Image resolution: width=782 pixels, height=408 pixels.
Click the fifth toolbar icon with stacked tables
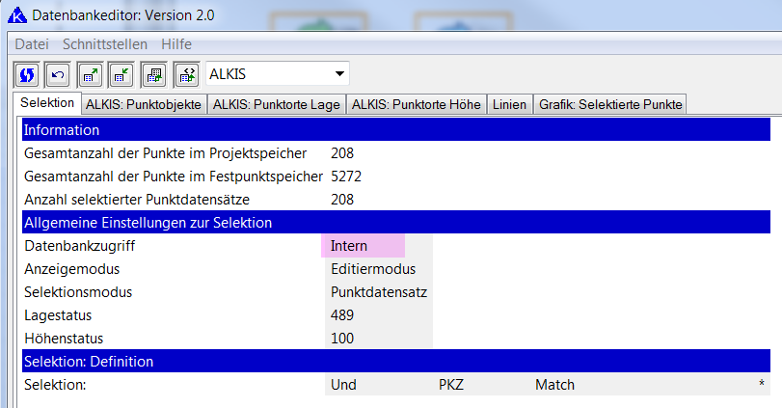(x=154, y=74)
